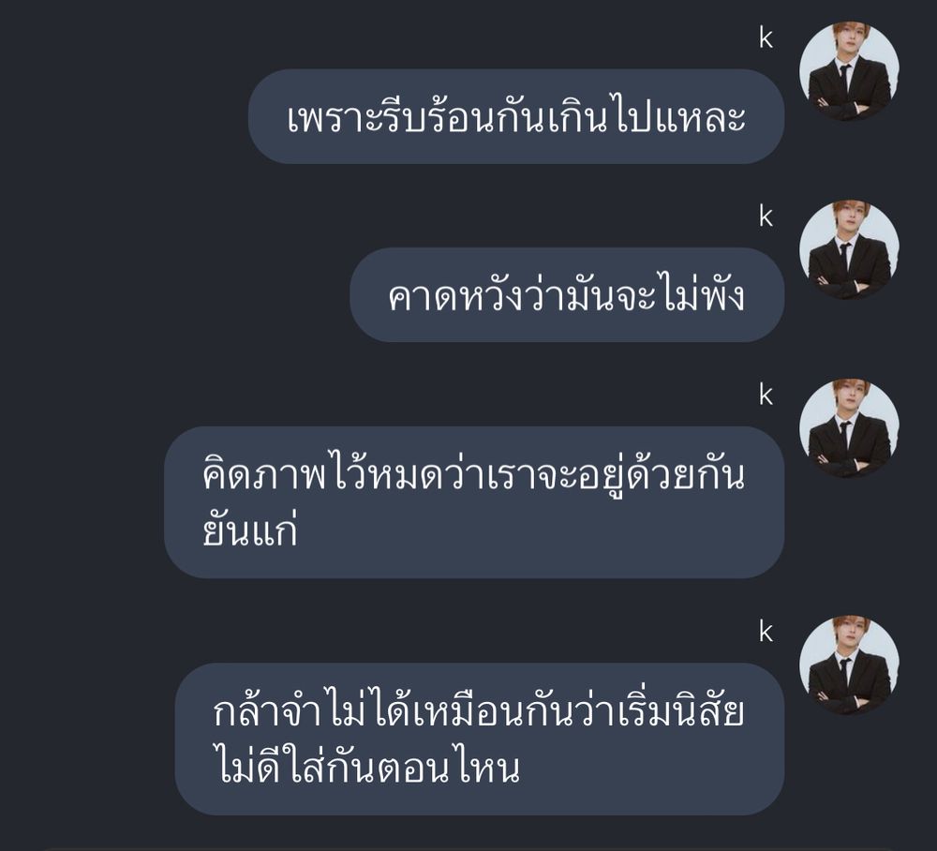937x851 pixels.
Task: Tap the "k" sender label above the third message
Action: click(766, 395)
